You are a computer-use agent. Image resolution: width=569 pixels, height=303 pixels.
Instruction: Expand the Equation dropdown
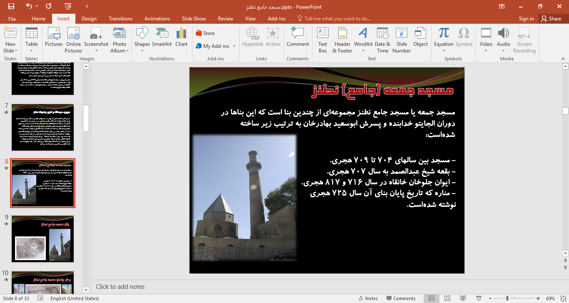click(x=444, y=51)
